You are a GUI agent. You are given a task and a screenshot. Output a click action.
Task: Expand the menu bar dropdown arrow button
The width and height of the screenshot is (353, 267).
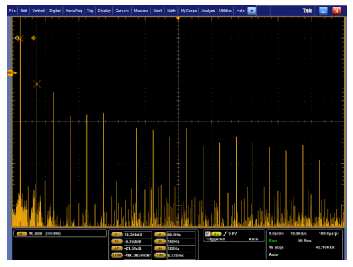click(x=251, y=11)
